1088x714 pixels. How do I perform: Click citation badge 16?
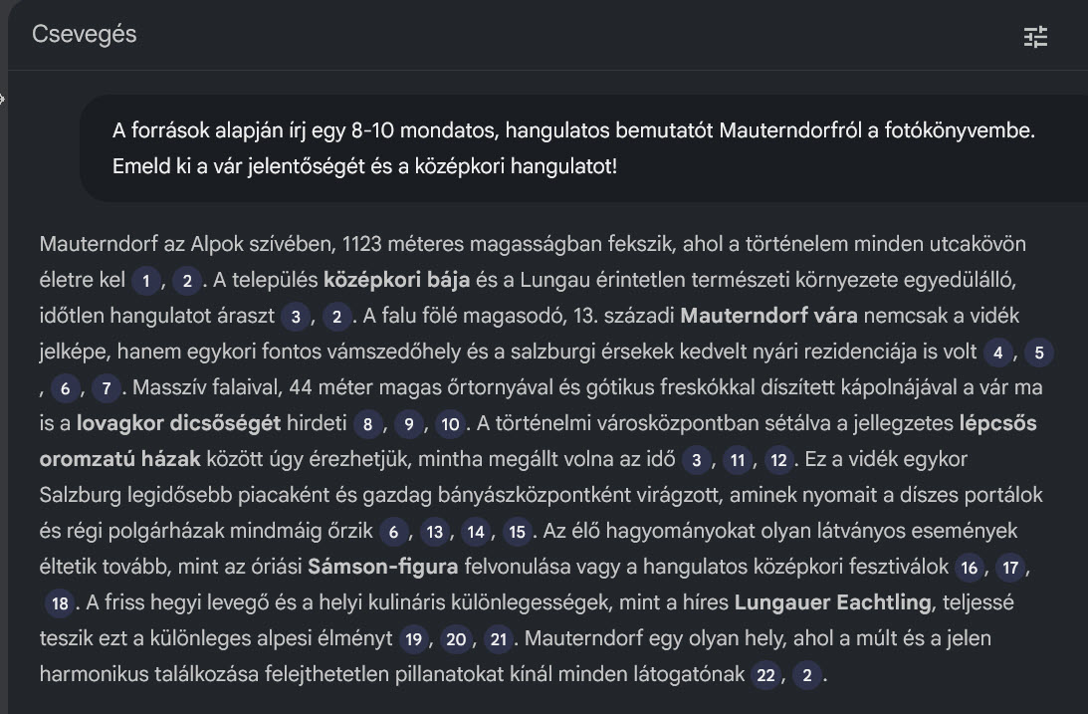(968, 569)
